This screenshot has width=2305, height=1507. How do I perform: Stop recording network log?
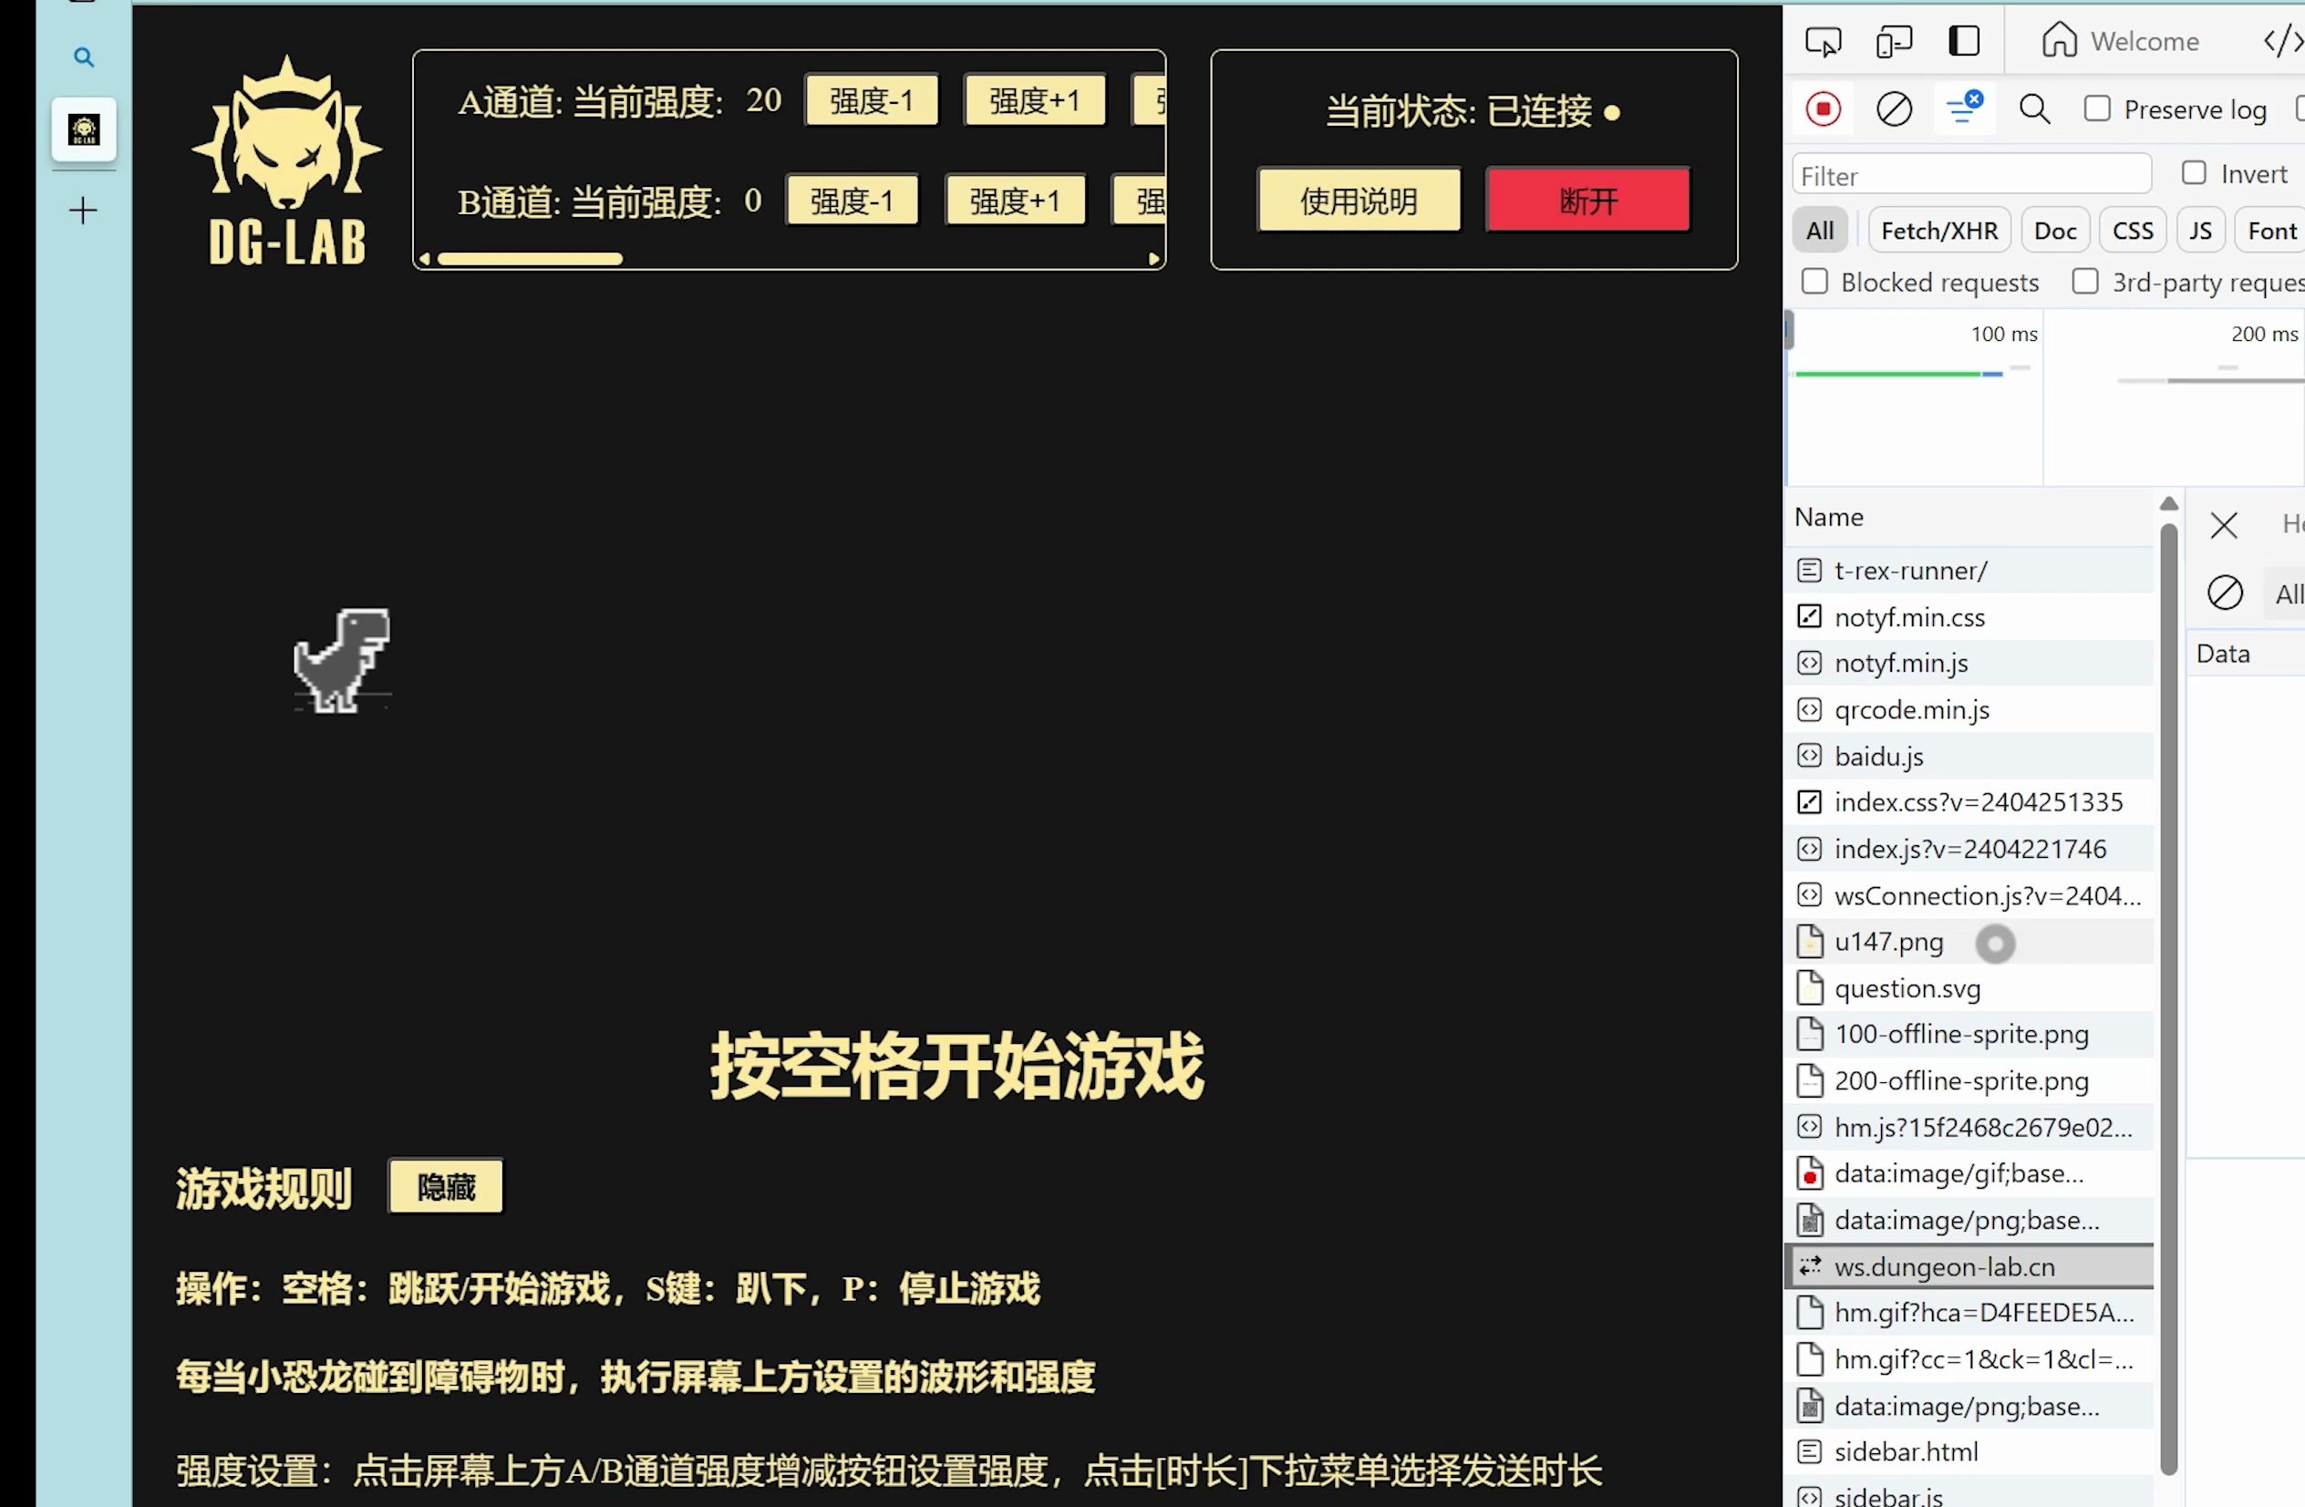coord(1823,108)
